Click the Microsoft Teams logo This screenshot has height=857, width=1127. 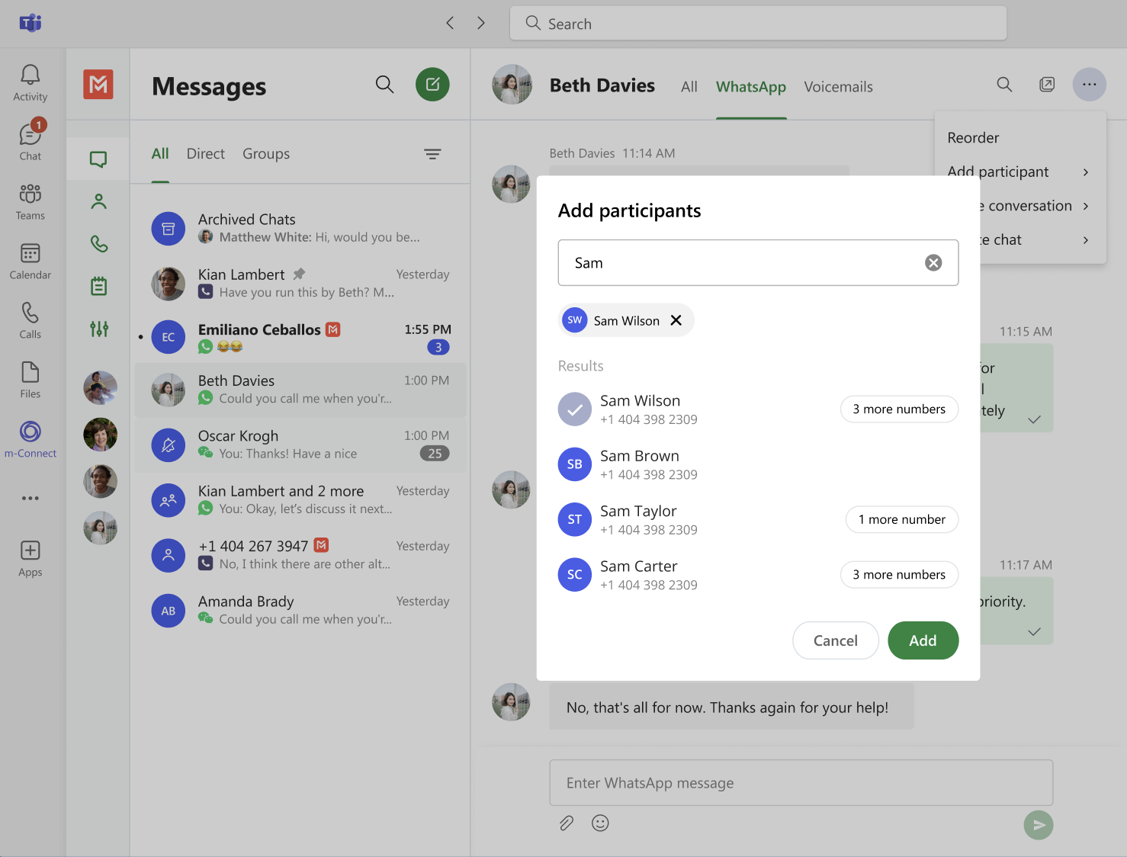31,23
